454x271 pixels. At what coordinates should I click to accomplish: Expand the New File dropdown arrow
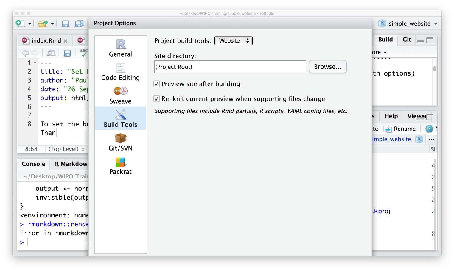pos(29,24)
